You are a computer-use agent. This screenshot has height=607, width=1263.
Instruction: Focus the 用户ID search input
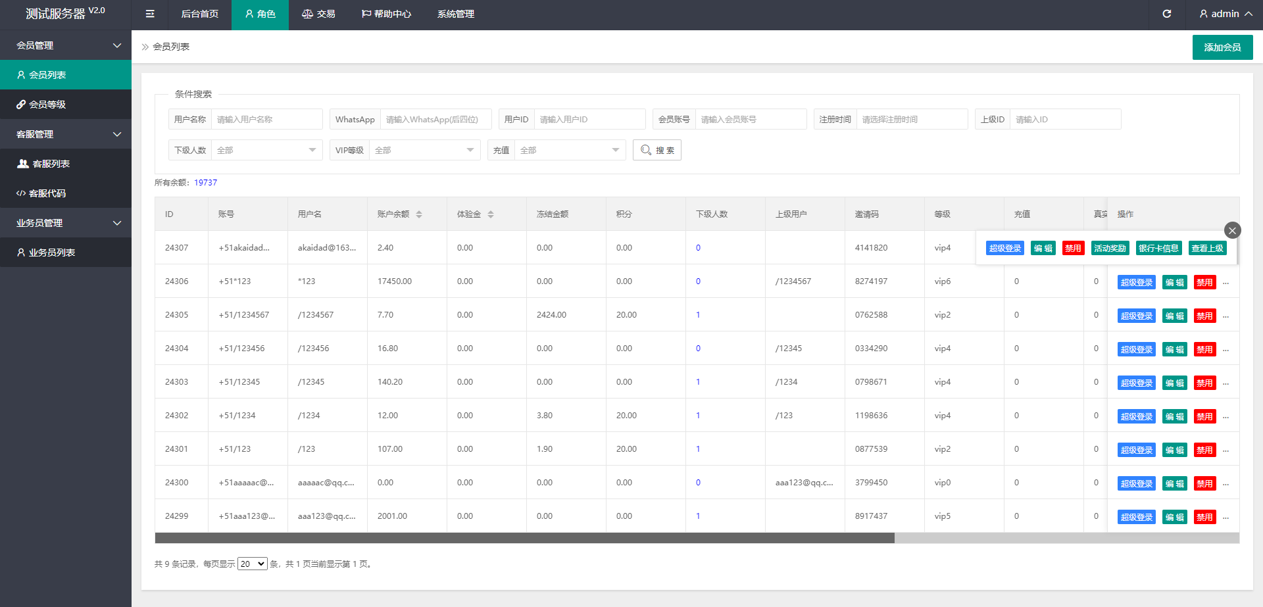tap(589, 119)
